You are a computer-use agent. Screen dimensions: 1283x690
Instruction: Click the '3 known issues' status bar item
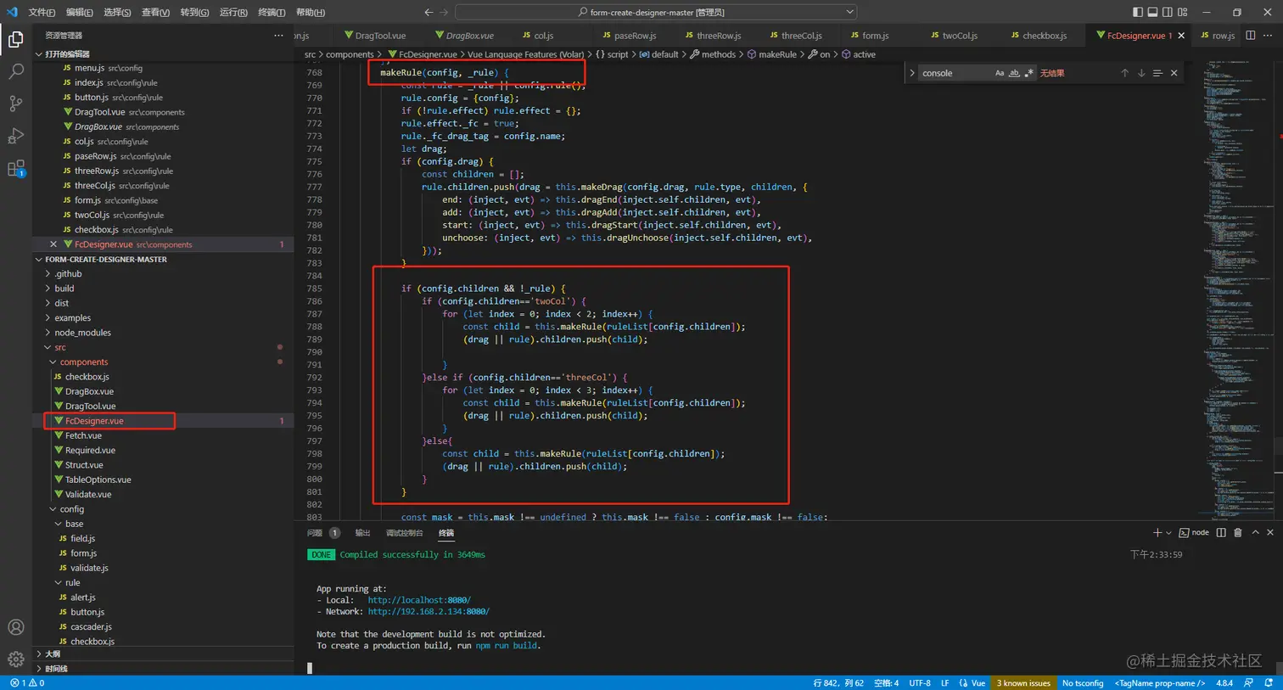pyautogui.click(x=1023, y=683)
